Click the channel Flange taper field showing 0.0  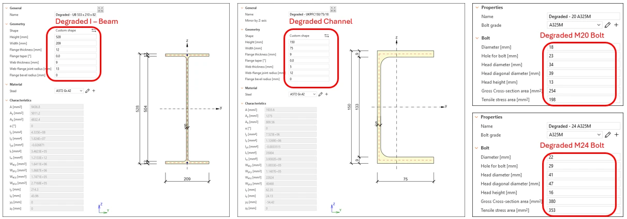[x=309, y=60]
